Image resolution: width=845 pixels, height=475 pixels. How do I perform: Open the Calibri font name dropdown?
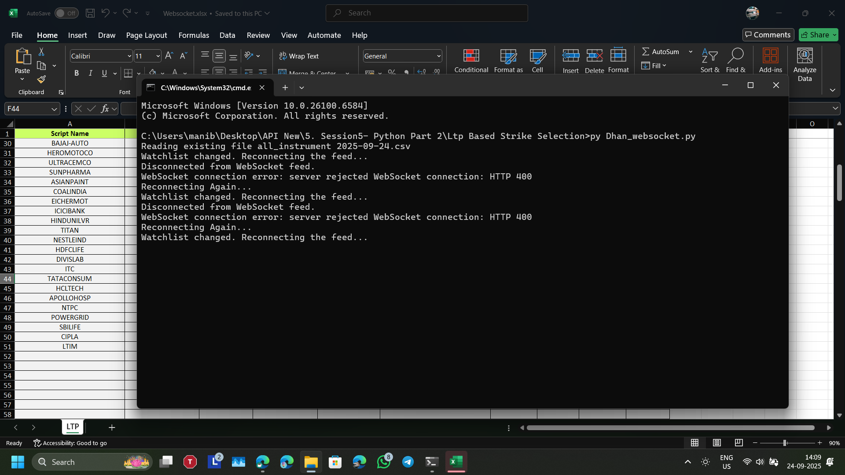(x=129, y=56)
